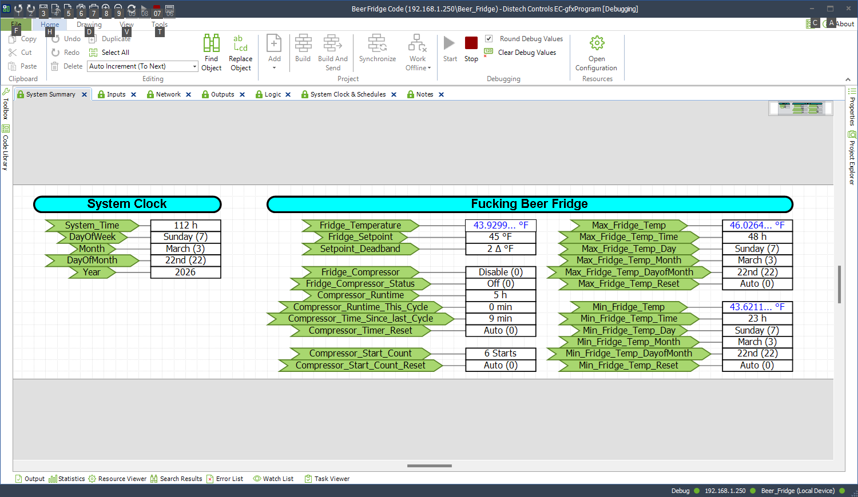Expand the Auto Increment dropdown

pyautogui.click(x=194, y=66)
